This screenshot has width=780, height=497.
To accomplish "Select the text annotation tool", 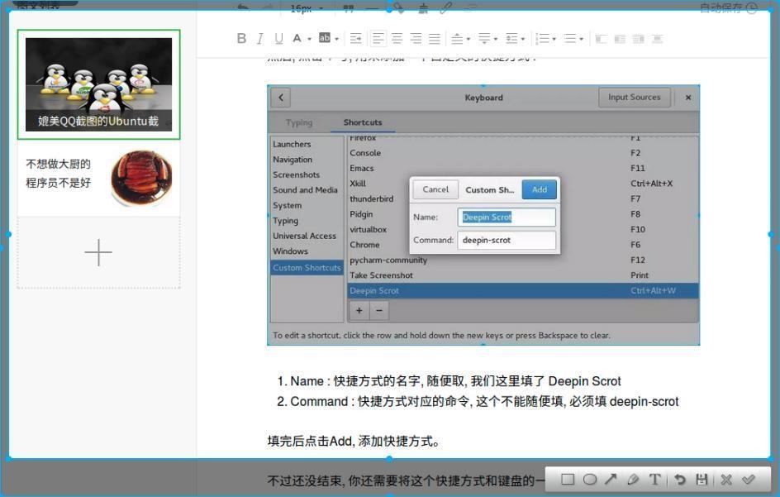I will [x=654, y=480].
